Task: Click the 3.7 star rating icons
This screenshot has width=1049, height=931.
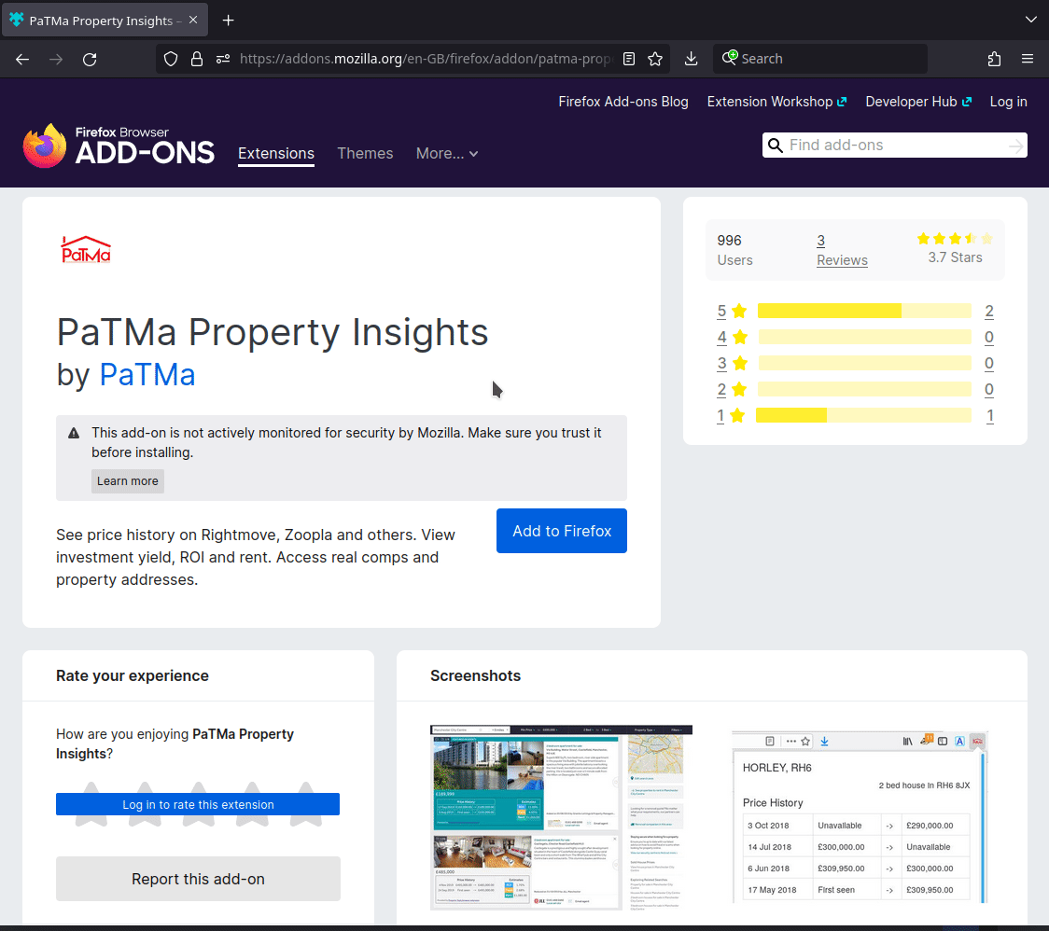Action: pyautogui.click(x=955, y=239)
